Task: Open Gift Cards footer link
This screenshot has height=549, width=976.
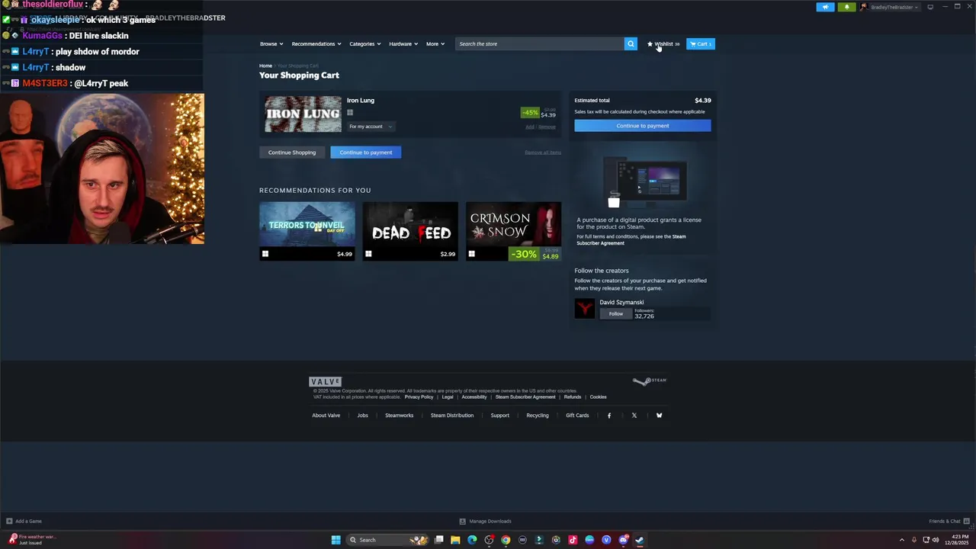Action: tap(577, 416)
